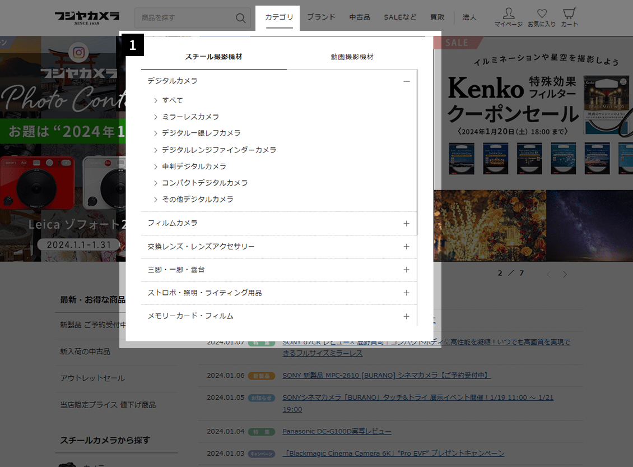
Task: Open 新入荷の中古品 sidebar link
Action: (x=85, y=352)
